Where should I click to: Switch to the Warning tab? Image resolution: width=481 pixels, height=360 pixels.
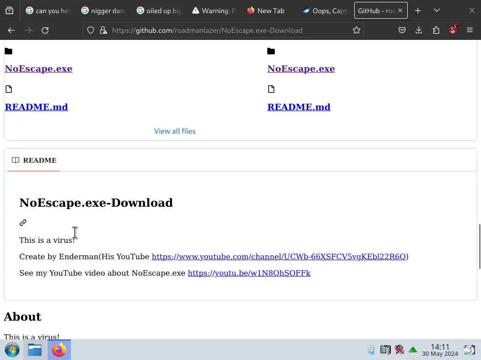click(x=214, y=11)
